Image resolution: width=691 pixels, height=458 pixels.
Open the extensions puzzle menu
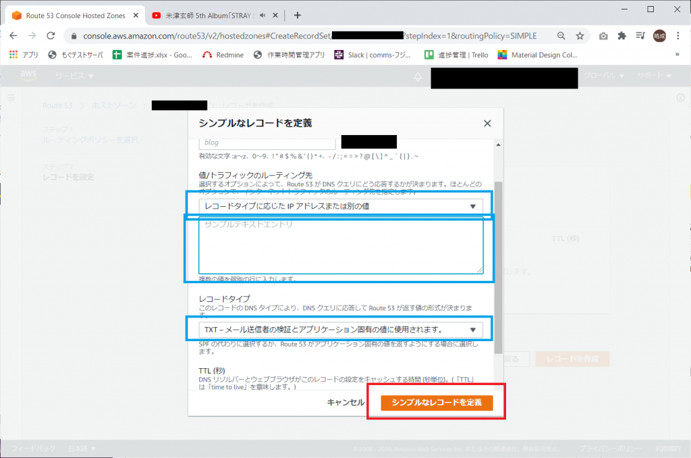(x=621, y=36)
